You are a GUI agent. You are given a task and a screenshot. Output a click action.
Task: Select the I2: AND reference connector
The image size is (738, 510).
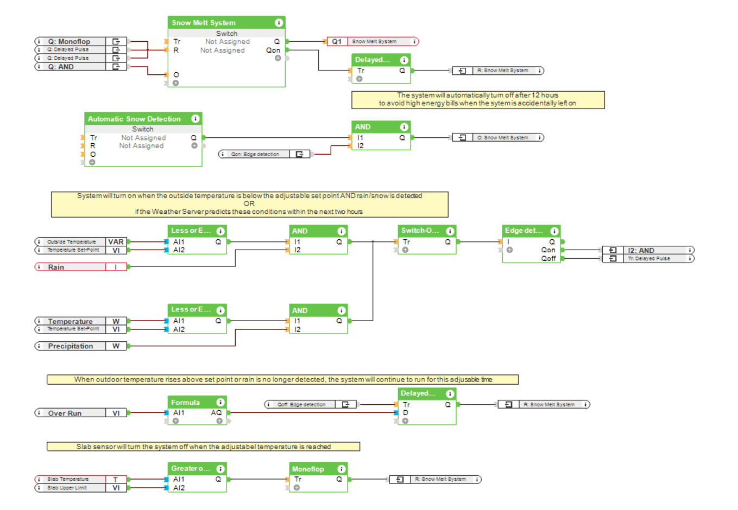click(648, 250)
